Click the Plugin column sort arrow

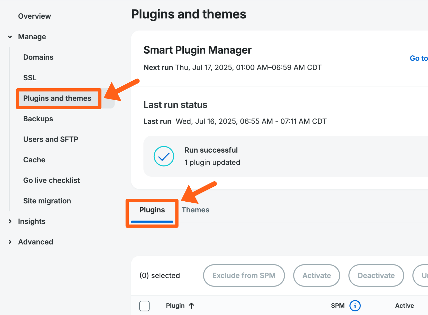coord(191,306)
